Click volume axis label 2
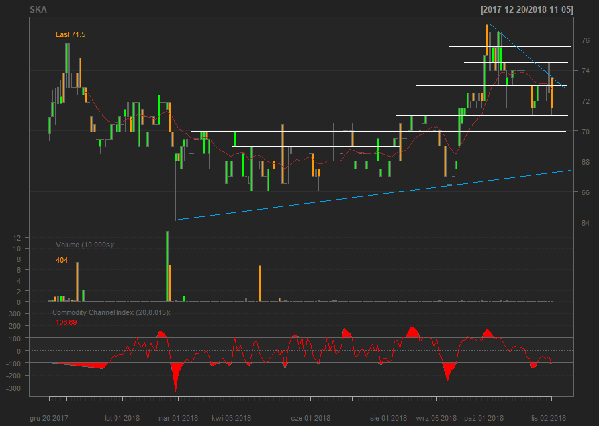The height and width of the screenshot is (426, 599). (18, 291)
